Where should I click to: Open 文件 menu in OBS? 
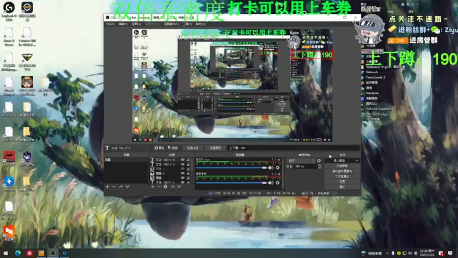click(110, 24)
